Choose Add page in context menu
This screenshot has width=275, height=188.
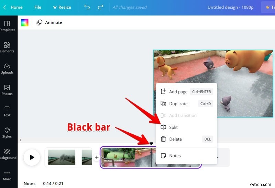pyautogui.click(x=187, y=91)
